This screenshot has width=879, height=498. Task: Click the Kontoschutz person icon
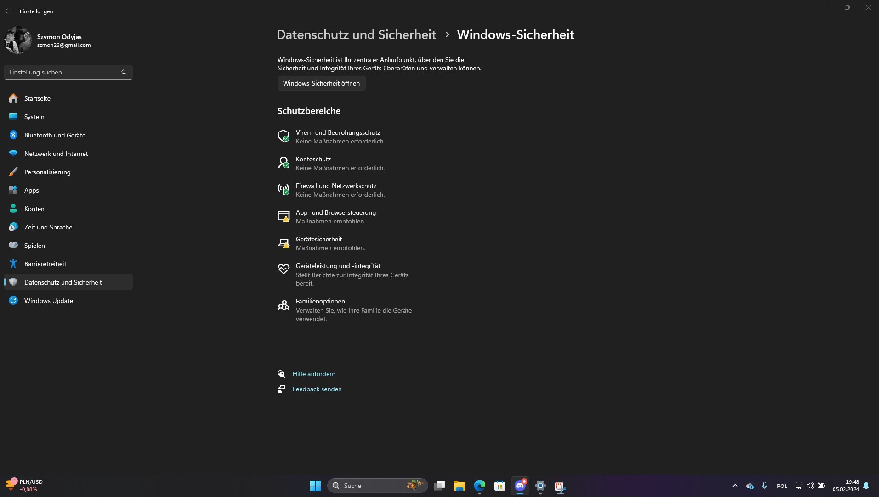(284, 163)
